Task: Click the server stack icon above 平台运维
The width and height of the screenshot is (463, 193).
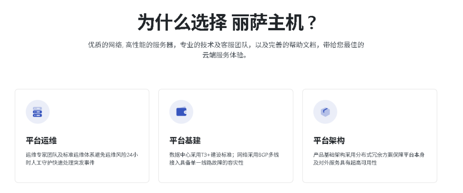Action: point(38,112)
